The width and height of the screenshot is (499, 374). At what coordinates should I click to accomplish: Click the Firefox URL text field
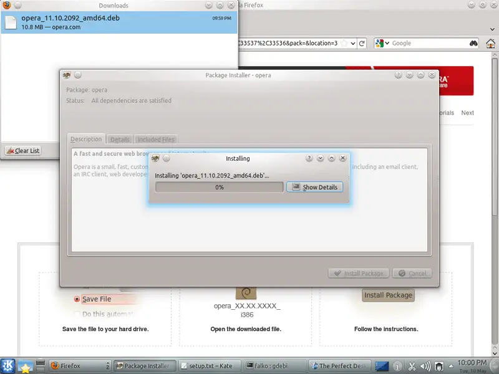coord(288,43)
